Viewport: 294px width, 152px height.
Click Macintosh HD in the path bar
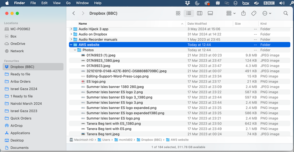click(82, 140)
